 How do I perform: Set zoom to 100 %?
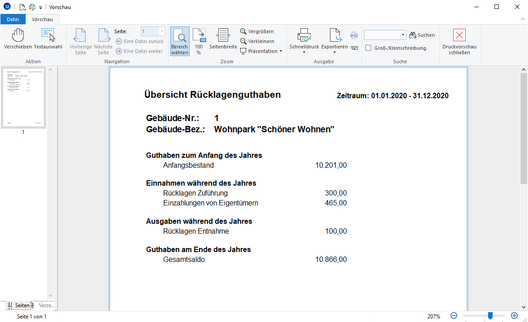(x=199, y=41)
